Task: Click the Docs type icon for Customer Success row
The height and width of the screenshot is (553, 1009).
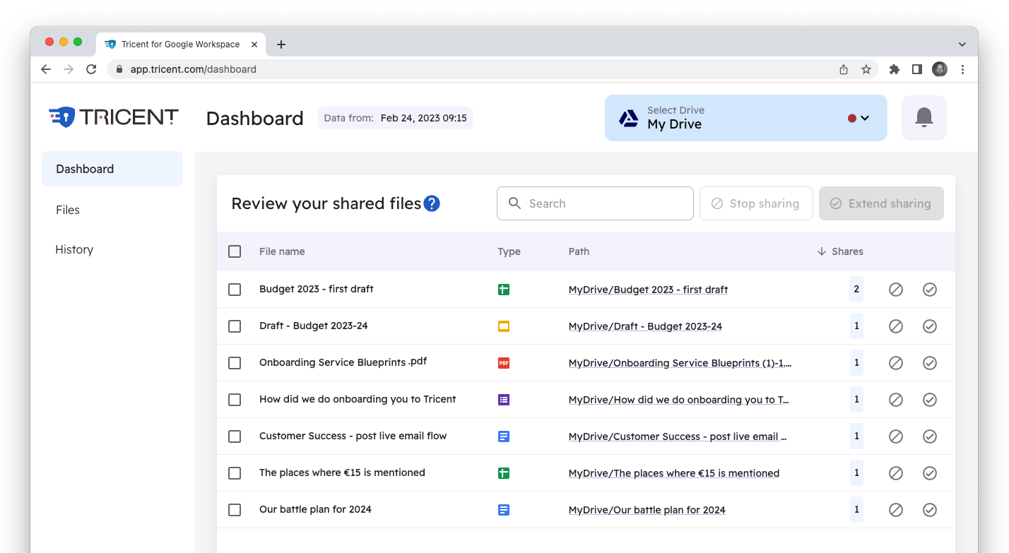Action: 504,436
